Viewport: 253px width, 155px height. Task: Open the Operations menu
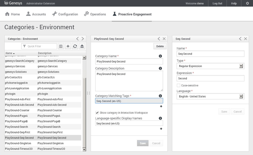click(95, 14)
